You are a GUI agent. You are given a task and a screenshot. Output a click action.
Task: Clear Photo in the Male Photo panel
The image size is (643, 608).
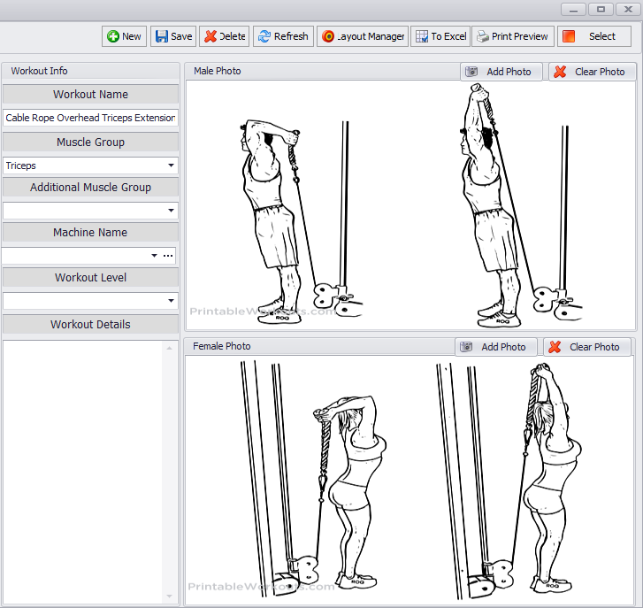tap(590, 72)
